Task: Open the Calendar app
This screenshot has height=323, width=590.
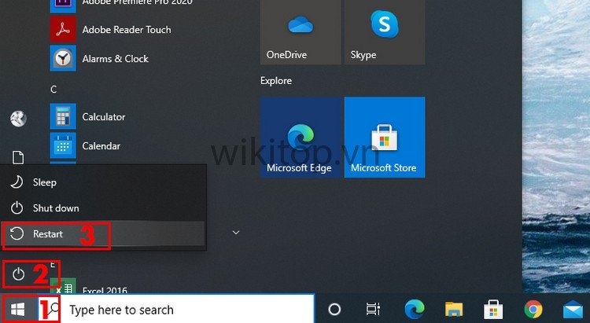Action: pos(101,146)
